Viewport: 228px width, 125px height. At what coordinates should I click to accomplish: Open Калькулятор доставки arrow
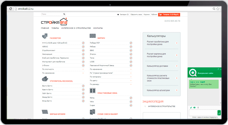click(177, 66)
